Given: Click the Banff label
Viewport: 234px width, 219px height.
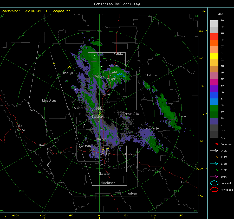Looking at the screenshot, I should pos(43,145).
